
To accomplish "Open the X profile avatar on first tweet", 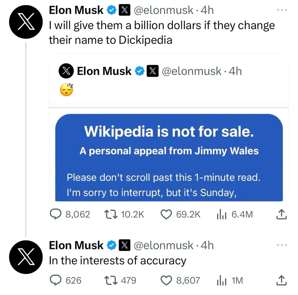I will click(x=25, y=23).
